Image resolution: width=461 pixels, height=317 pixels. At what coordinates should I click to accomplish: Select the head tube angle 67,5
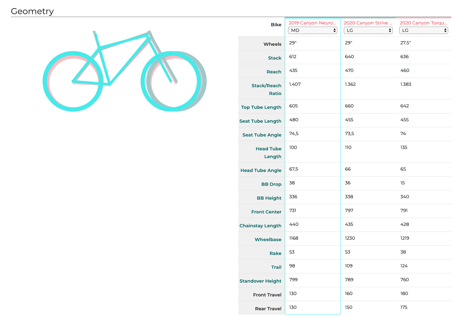(294, 169)
